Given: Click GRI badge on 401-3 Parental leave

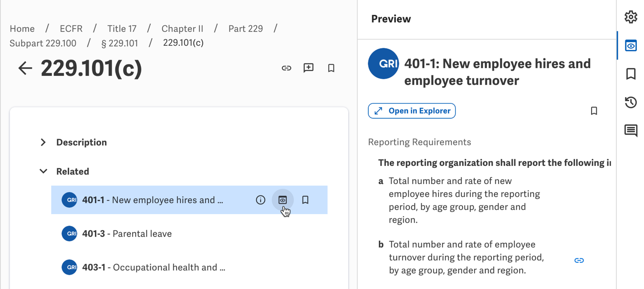Looking at the screenshot, I should pos(70,234).
